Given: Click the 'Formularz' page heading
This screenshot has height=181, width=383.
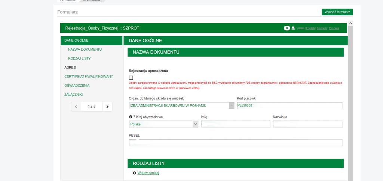Looking at the screenshot, I should coord(67,12).
